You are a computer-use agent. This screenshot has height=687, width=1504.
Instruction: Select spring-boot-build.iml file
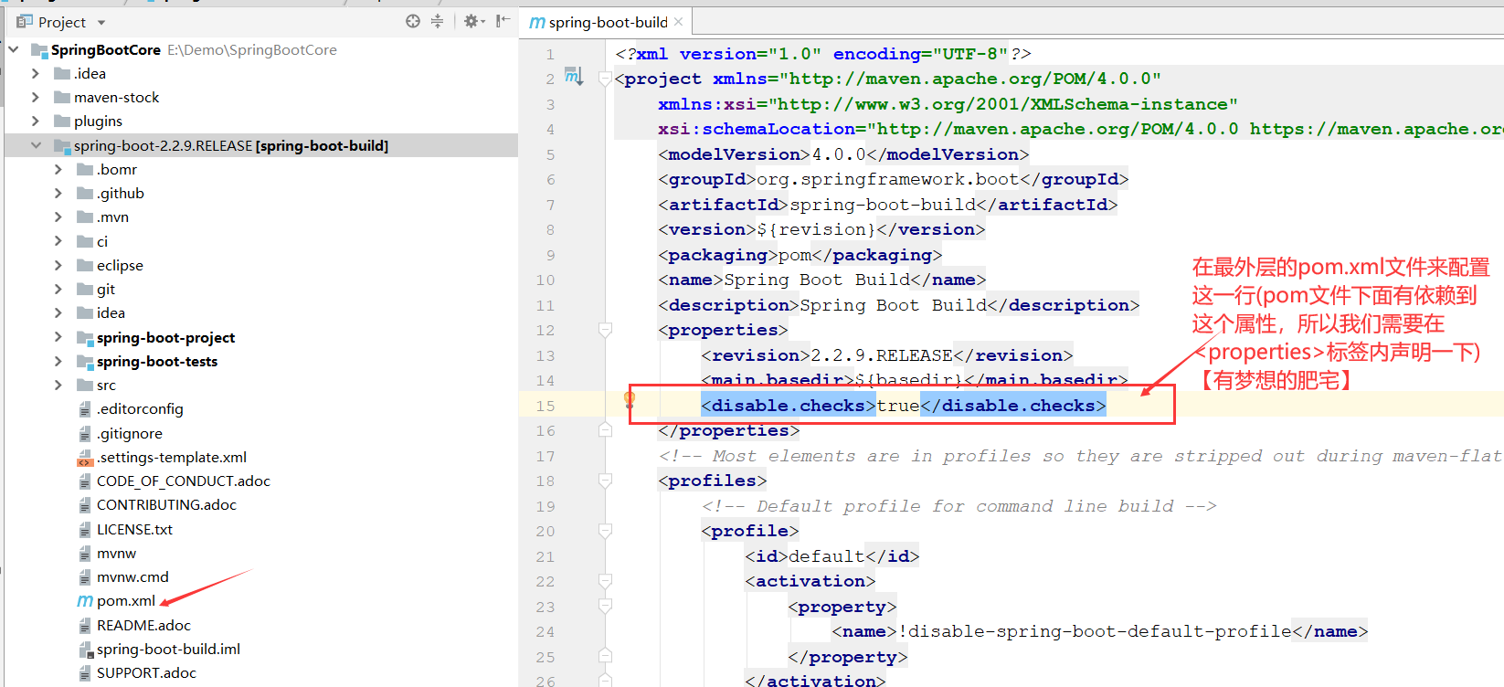[x=168, y=649]
